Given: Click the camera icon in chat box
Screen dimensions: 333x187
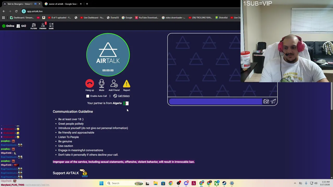Looking at the screenshot, I should coord(266,102).
